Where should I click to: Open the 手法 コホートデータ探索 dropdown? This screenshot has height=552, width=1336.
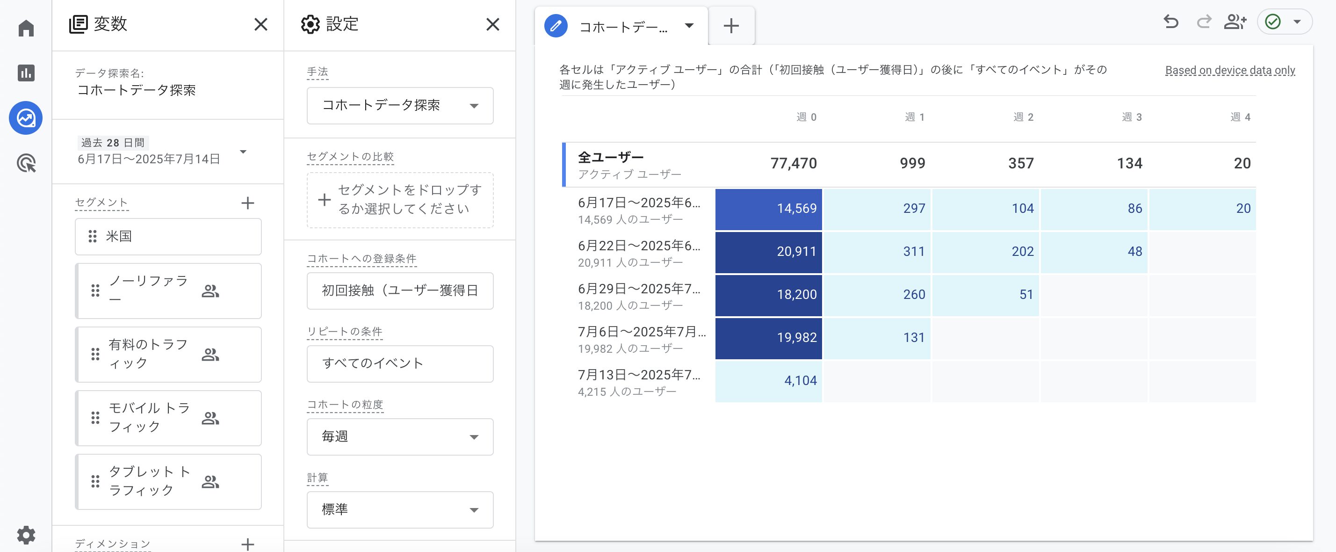coord(400,105)
